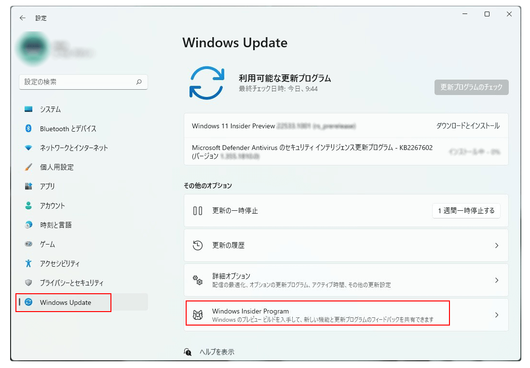This screenshot has height=368, width=530.
Task: Click ダウンロードとインストール for Insider Preview
Action: (x=468, y=126)
